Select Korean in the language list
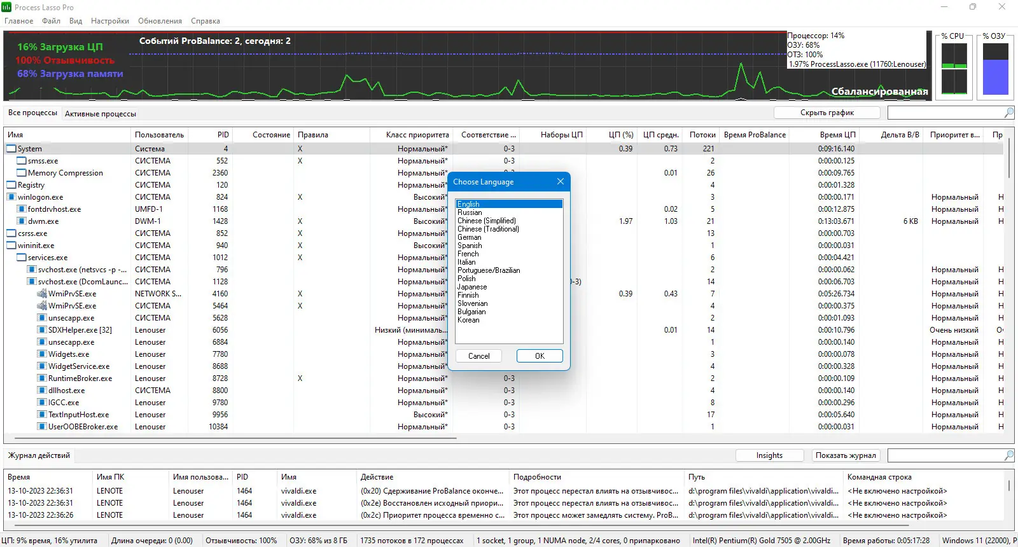The height and width of the screenshot is (547, 1018). tap(509, 320)
